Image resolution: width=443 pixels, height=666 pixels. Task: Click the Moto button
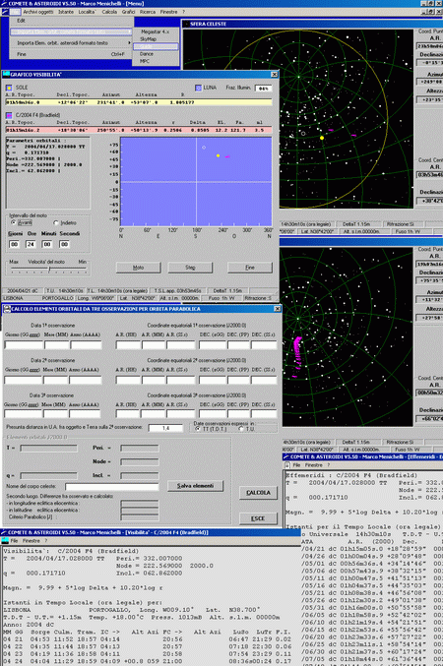click(x=138, y=268)
